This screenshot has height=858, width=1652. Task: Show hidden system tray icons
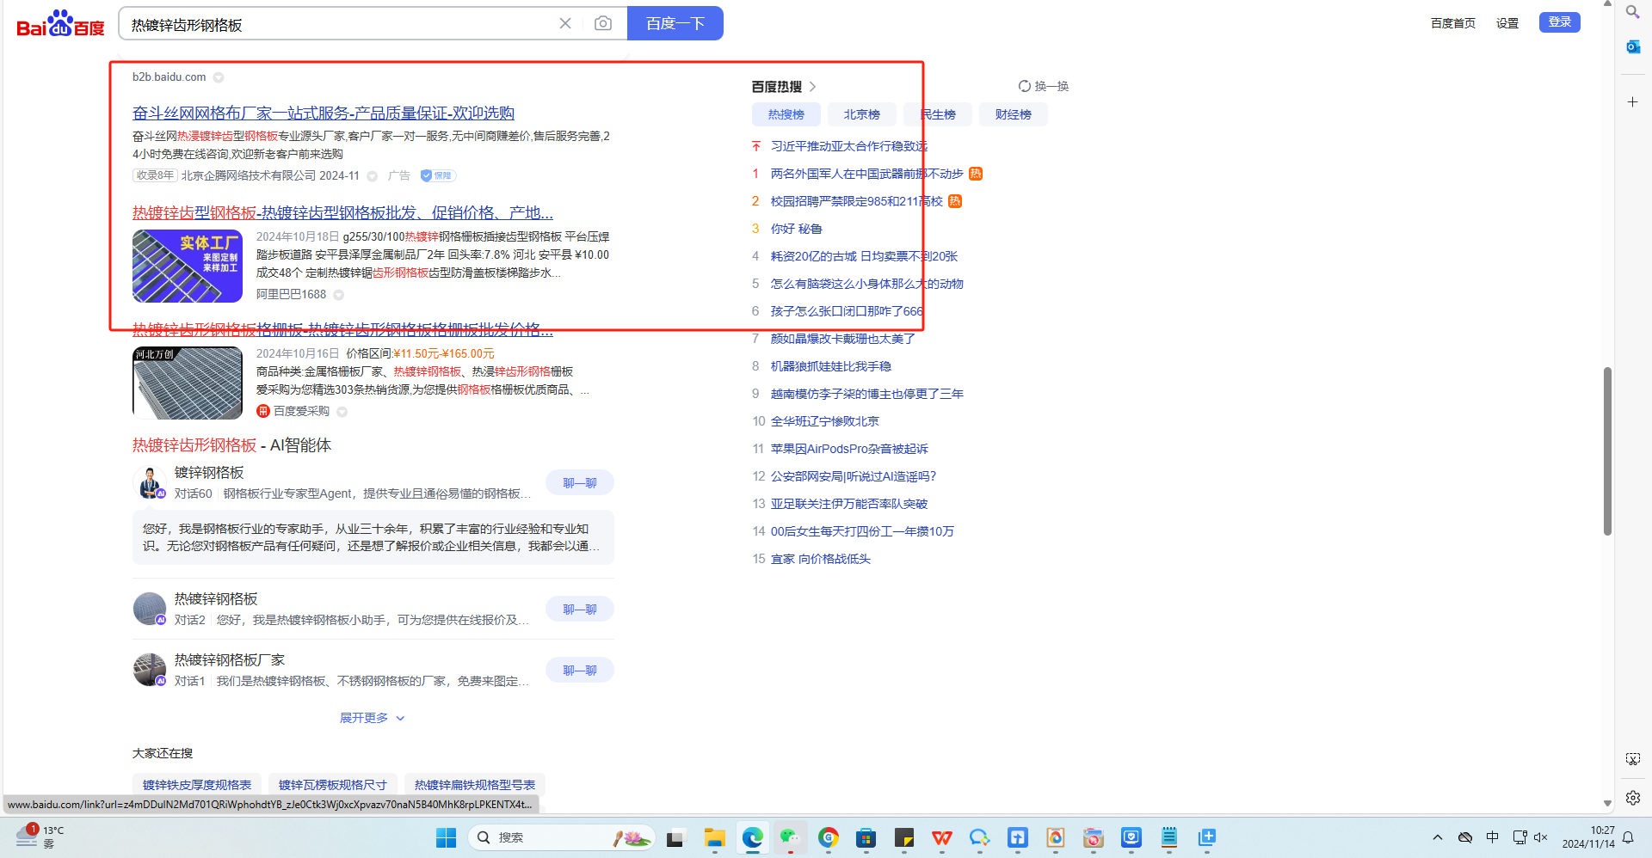pos(1437,837)
